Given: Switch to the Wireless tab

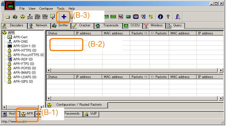Looking at the screenshot, I should click(x=154, y=26).
